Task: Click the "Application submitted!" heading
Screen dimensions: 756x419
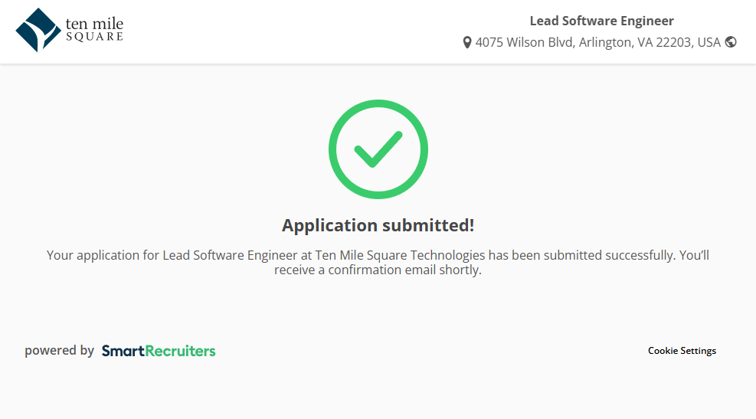Action: (x=378, y=225)
